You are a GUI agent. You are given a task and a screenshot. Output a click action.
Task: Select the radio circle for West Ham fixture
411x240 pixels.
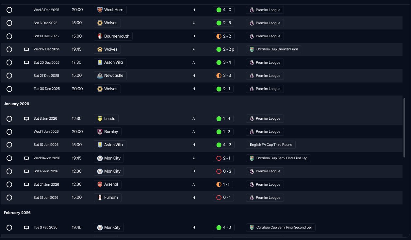(x=9, y=10)
